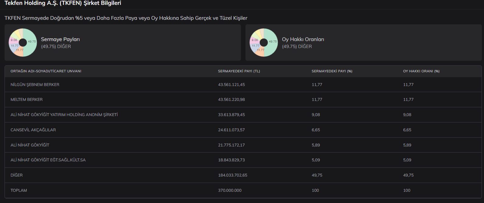Image resolution: width=484 pixels, height=203 pixels.
Task: Select 6,65 in the OY HAKKI ORANI column
Action: click(x=407, y=130)
